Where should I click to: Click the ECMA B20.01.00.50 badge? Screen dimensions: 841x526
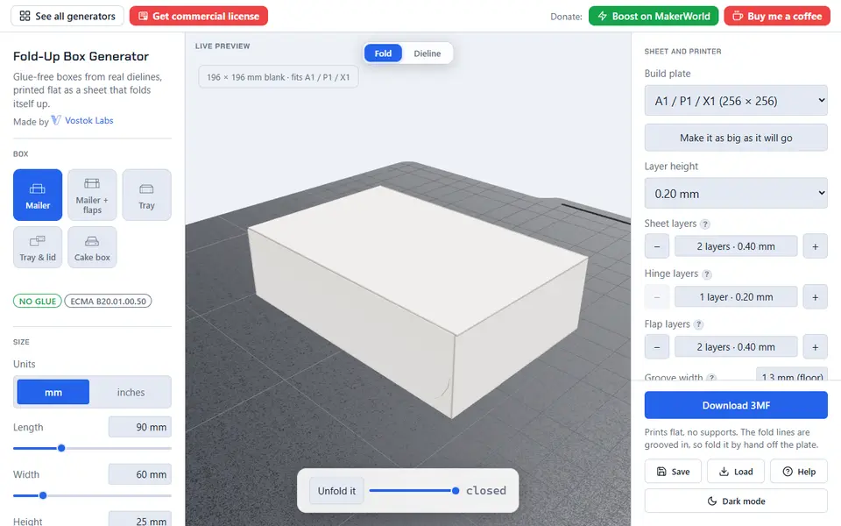(108, 301)
